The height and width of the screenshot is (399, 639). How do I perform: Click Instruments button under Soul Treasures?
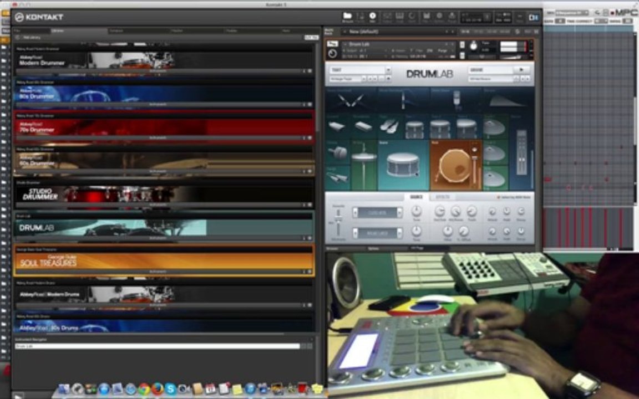pos(158,272)
